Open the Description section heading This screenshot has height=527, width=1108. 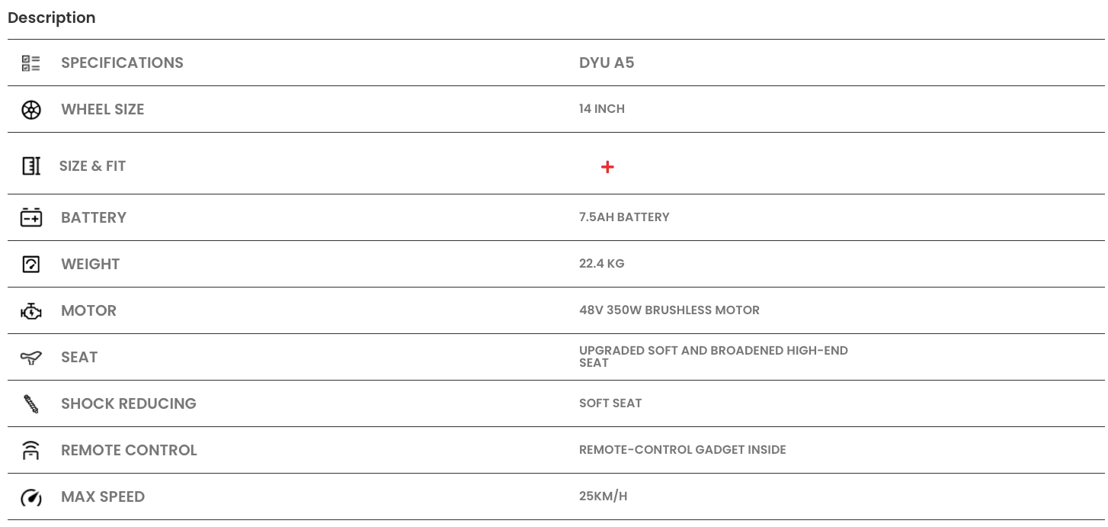pyautogui.click(x=52, y=18)
